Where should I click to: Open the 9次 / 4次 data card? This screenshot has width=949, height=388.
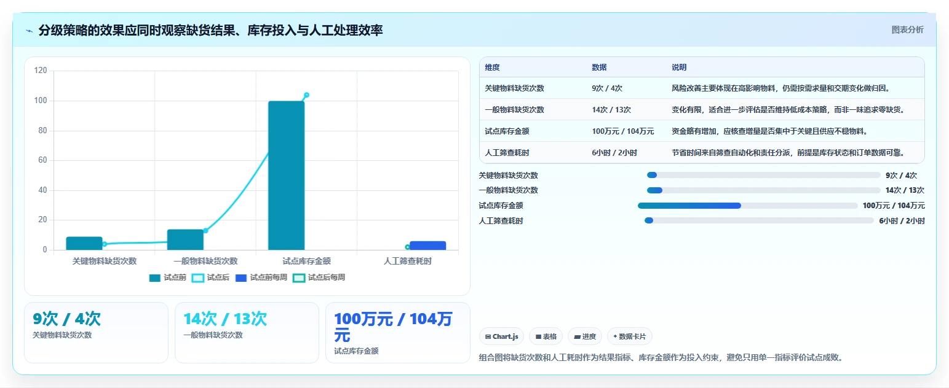tap(96, 333)
